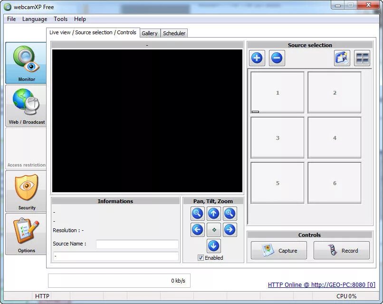The image size is (383, 304).
Task: Open the Options section
Action: [x=26, y=234]
